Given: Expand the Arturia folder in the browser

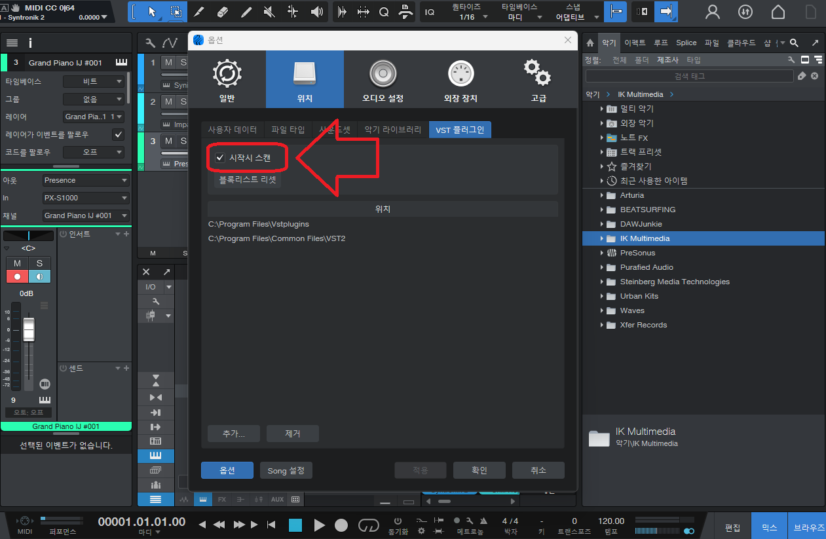Looking at the screenshot, I should click(x=602, y=195).
